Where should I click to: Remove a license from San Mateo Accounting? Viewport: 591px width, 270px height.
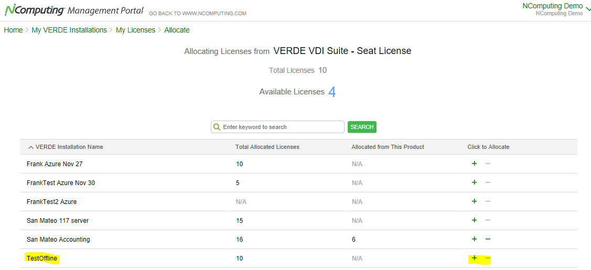(488, 239)
